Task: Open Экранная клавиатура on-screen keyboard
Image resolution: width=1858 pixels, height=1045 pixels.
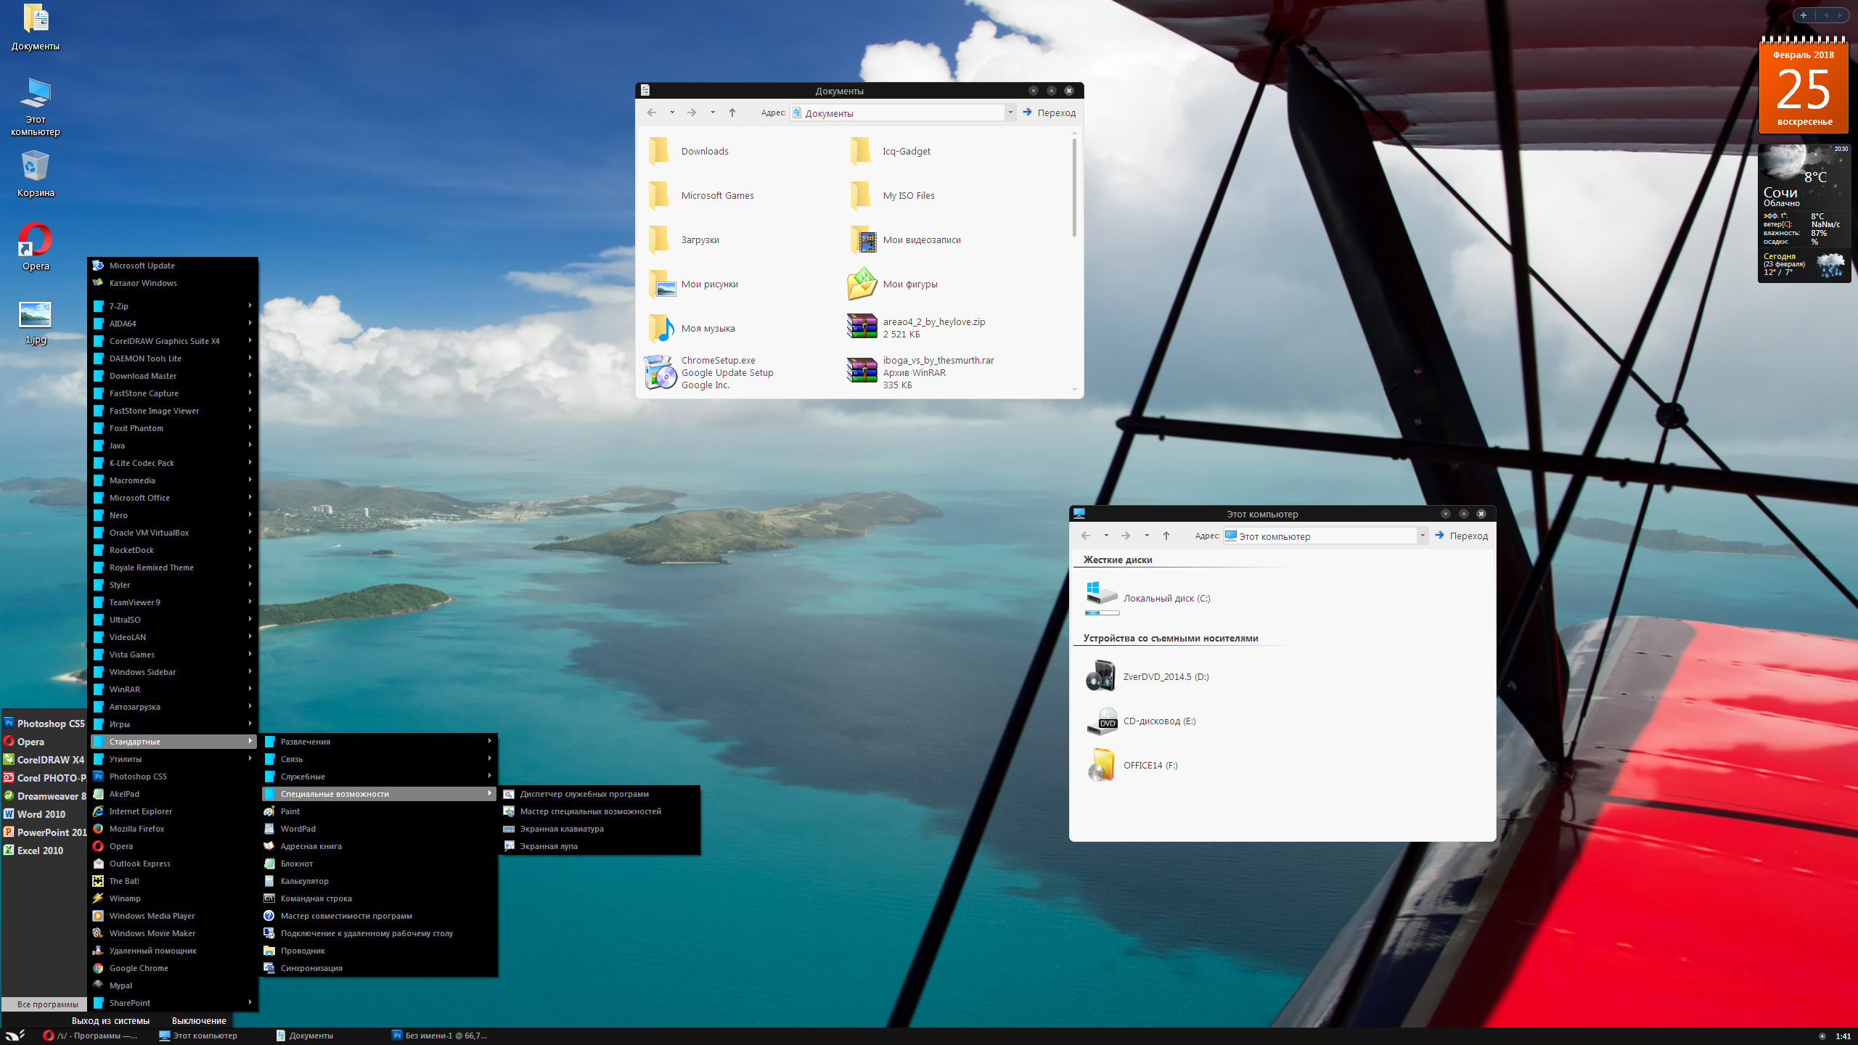Action: (x=599, y=829)
